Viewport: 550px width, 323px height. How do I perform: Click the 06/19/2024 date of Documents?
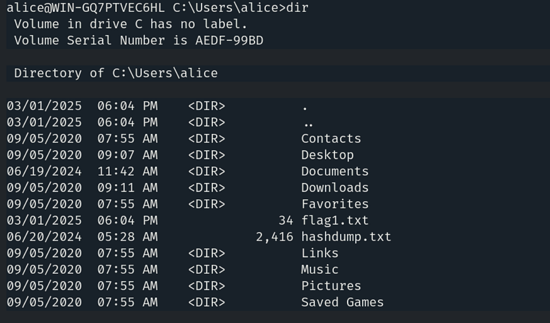(x=44, y=172)
